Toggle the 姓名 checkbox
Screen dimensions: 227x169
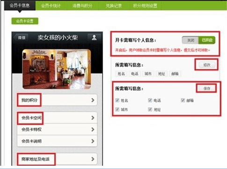pyautogui.click(x=117, y=100)
